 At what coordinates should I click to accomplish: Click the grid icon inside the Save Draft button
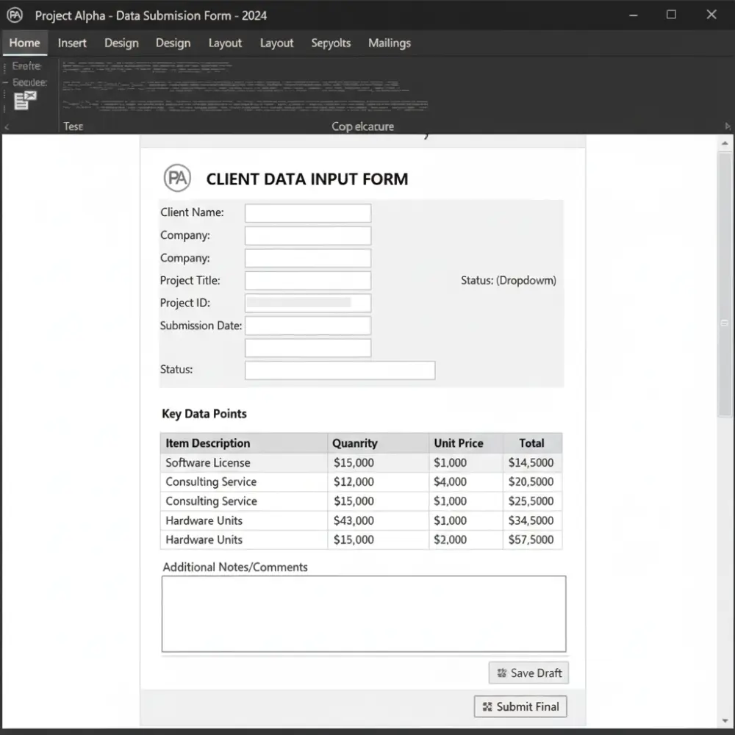501,673
